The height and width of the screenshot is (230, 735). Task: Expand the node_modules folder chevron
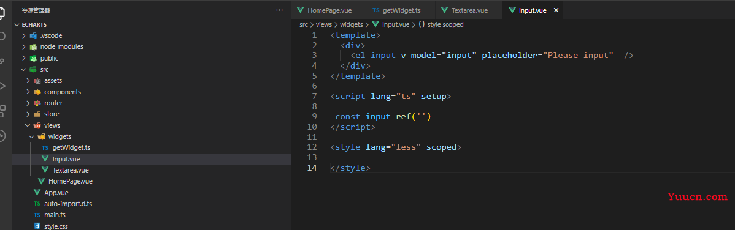point(24,46)
